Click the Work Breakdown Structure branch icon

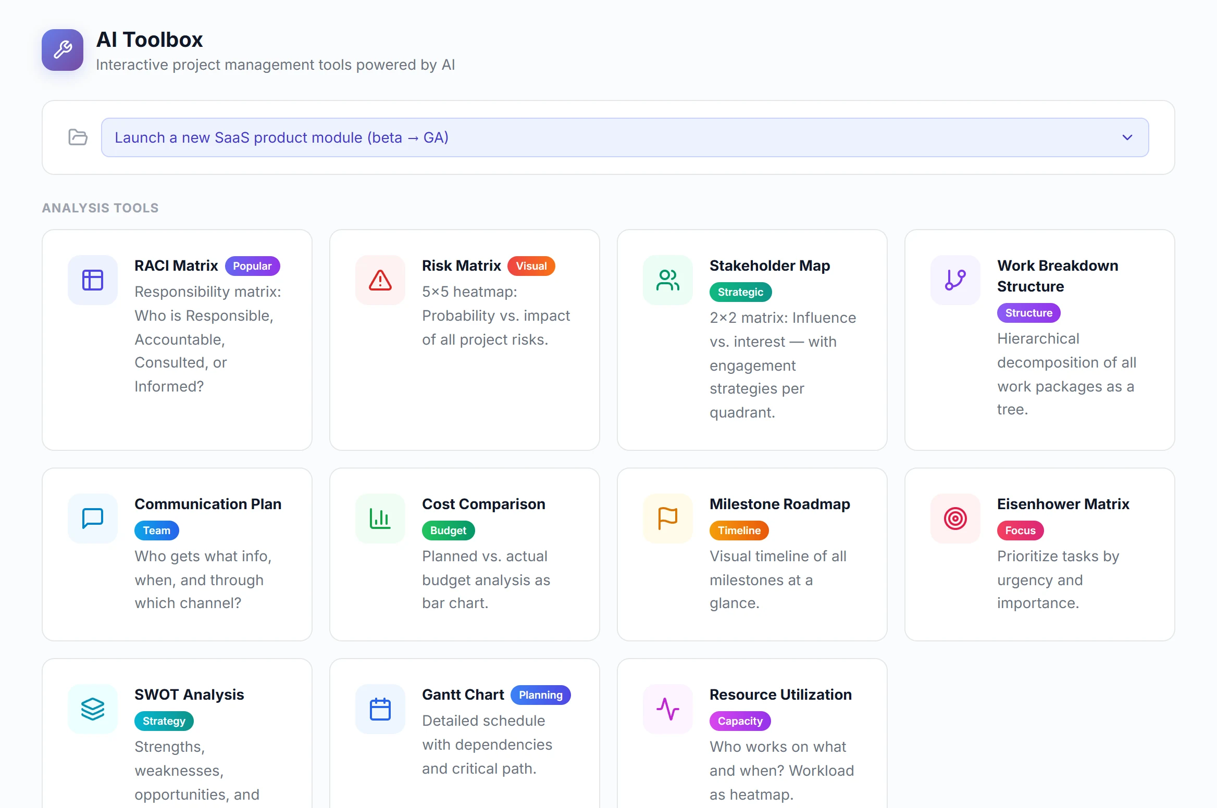pos(955,280)
